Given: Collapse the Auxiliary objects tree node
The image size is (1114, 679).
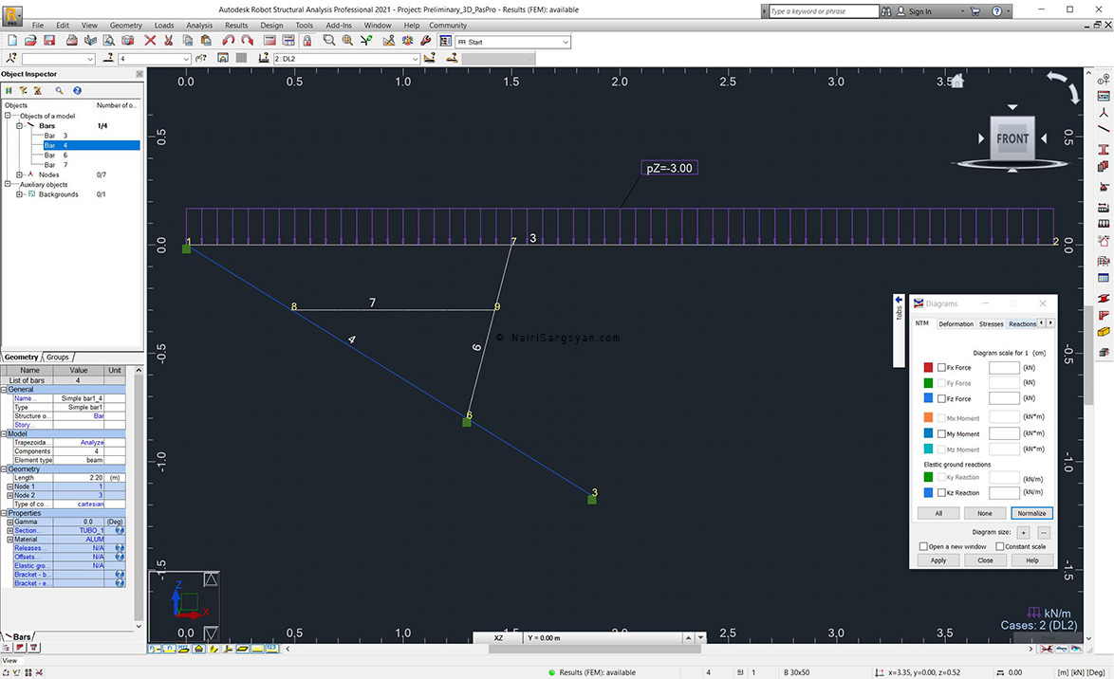Looking at the screenshot, I should point(8,185).
